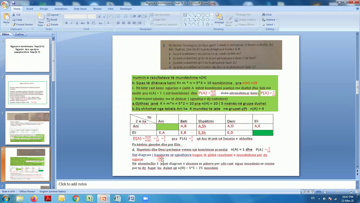Increase the list indent level
The height and width of the screenshot is (203, 360).
139,17
